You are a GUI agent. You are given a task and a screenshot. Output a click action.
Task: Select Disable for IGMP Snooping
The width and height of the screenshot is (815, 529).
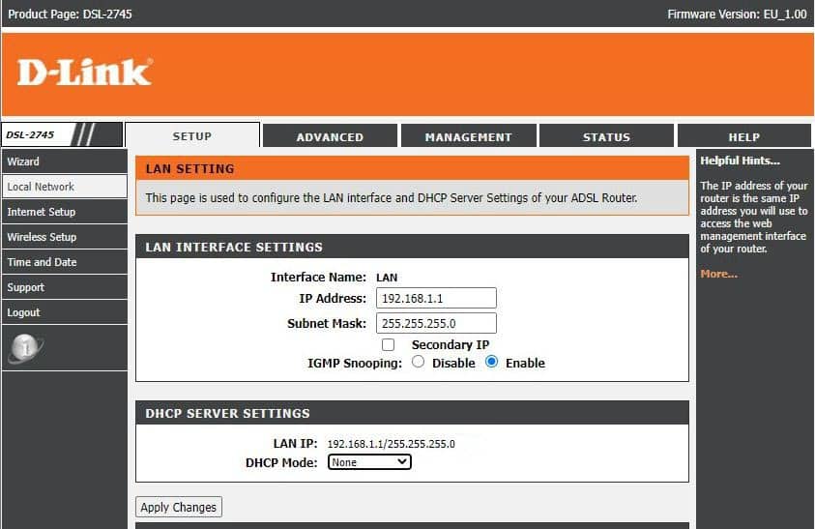coord(418,362)
